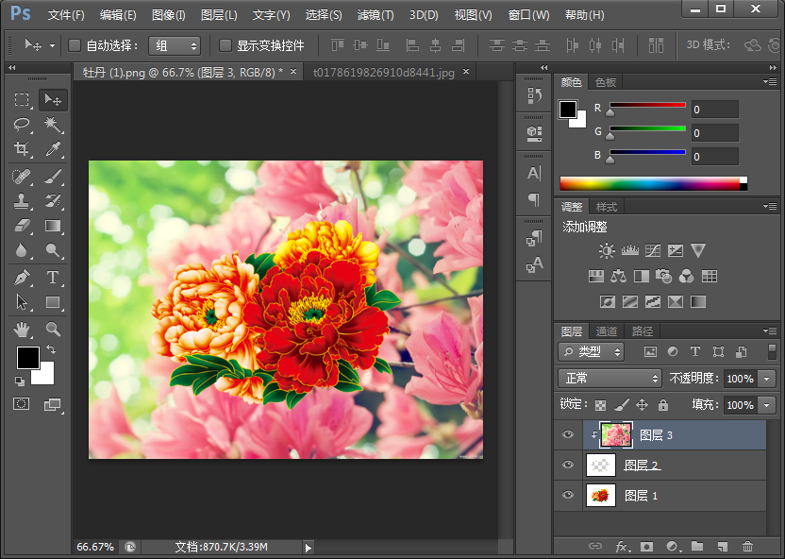The width and height of the screenshot is (785, 559).
Task: Open the 正常 blend mode dropdown
Action: (610, 379)
